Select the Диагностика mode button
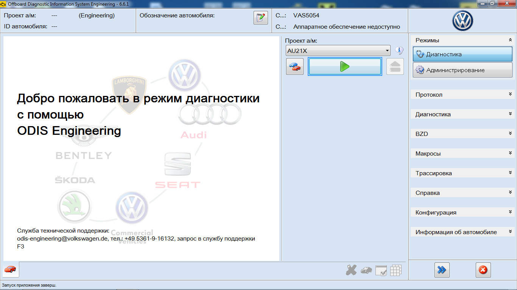The width and height of the screenshot is (517, 290). (462, 54)
